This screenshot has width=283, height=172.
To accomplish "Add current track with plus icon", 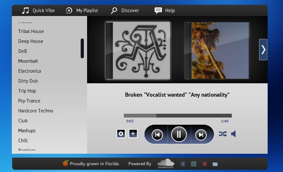I will [x=133, y=134].
